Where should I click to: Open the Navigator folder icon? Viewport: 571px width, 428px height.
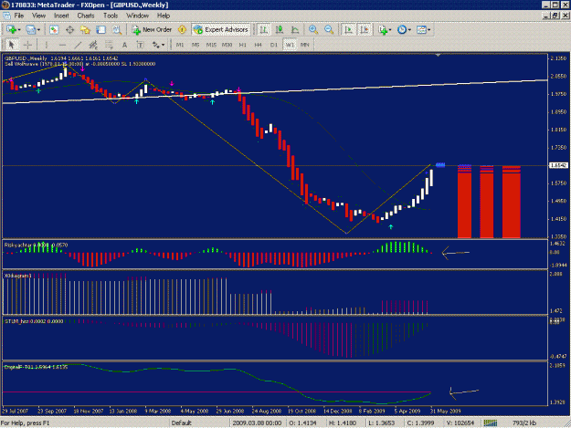pos(85,29)
